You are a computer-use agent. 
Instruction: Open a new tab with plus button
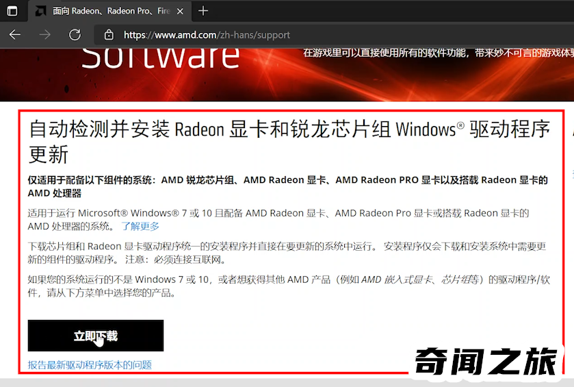(x=203, y=11)
